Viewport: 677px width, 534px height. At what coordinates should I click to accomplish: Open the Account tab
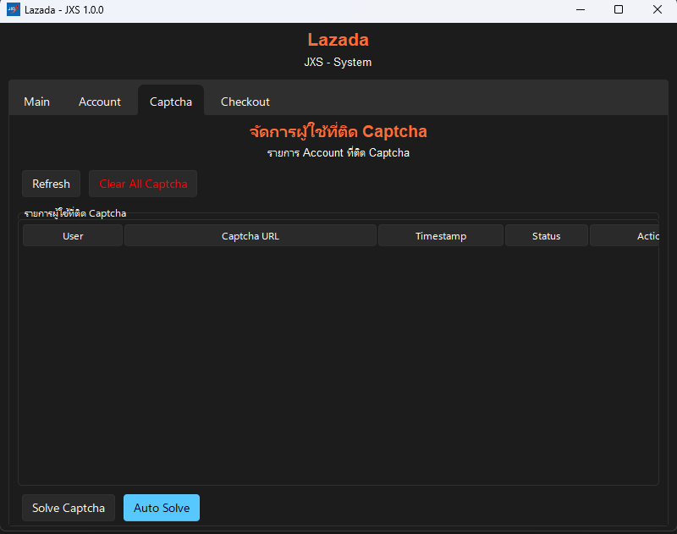[100, 102]
